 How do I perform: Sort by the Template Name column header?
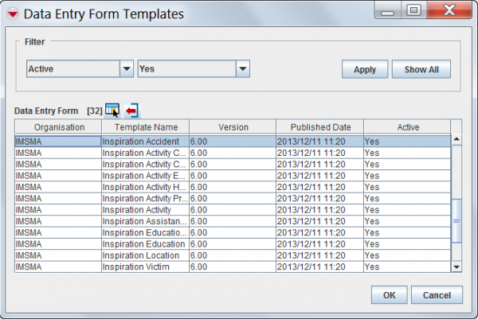145,127
